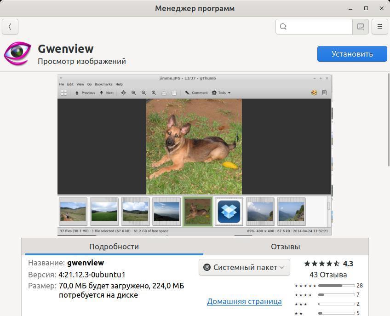Open the Домашняя страница link
390x316 pixels.
244,302
